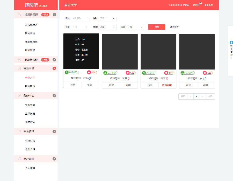Click the house icon beside 麻豆专区
The height and width of the screenshot is (181, 233).
(x=19, y=68)
